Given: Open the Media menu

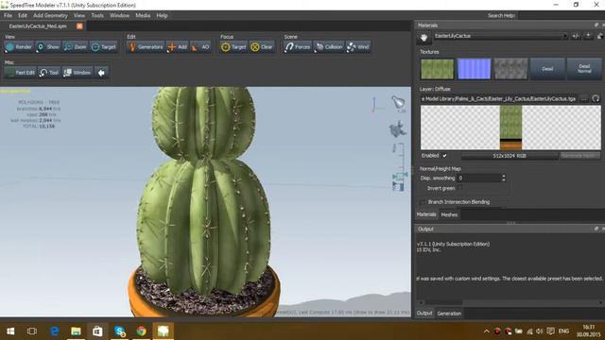Looking at the screenshot, I should pos(143,15).
